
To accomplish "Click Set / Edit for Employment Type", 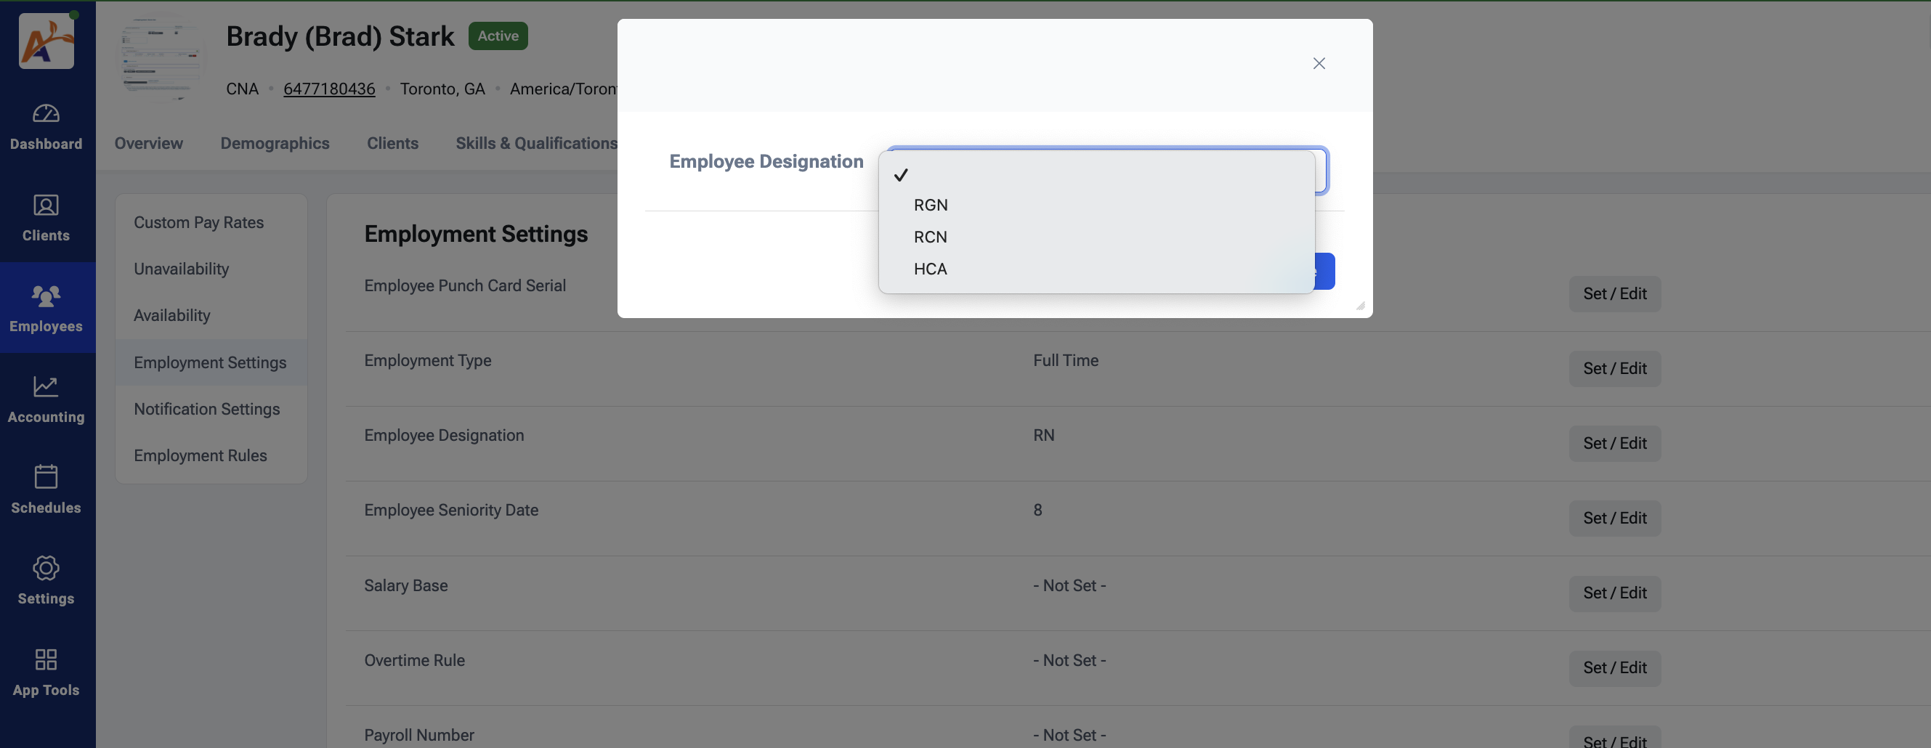I will point(1615,369).
